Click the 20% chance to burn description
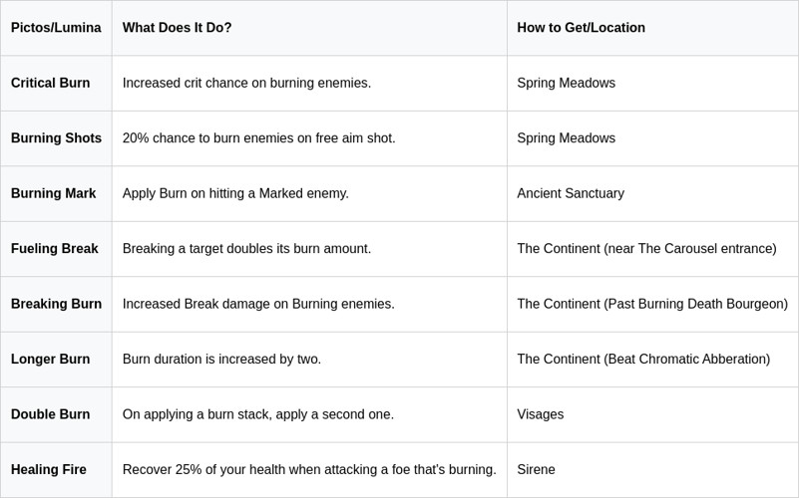 coord(259,138)
